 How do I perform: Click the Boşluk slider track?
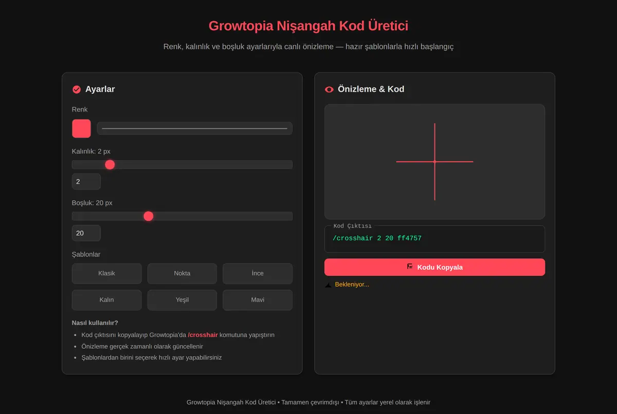pyautogui.click(x=182, y=216)
